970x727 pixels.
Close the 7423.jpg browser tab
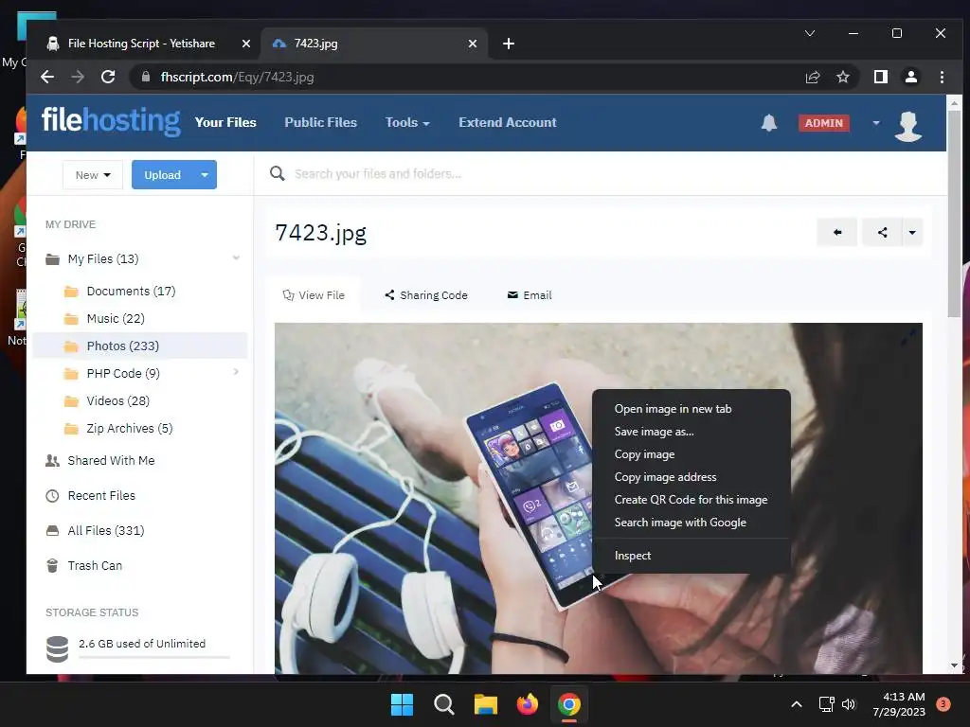click(x=472, y=44)
